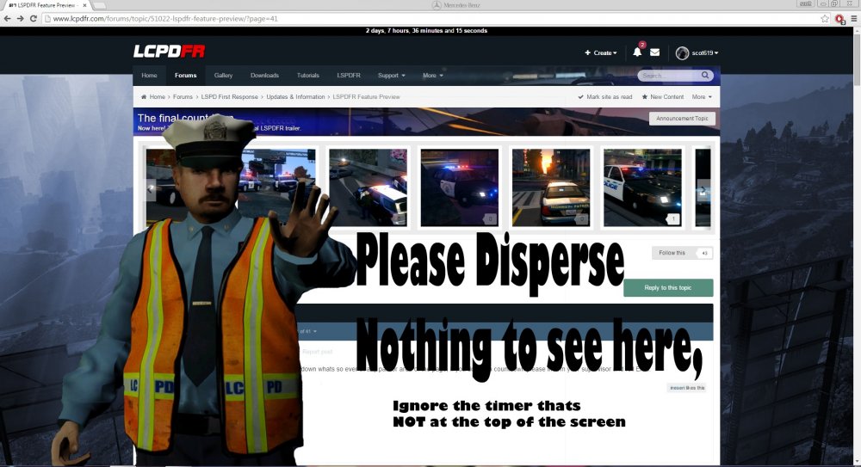Click LSPD First Response breadcrumb

(230, 96)
